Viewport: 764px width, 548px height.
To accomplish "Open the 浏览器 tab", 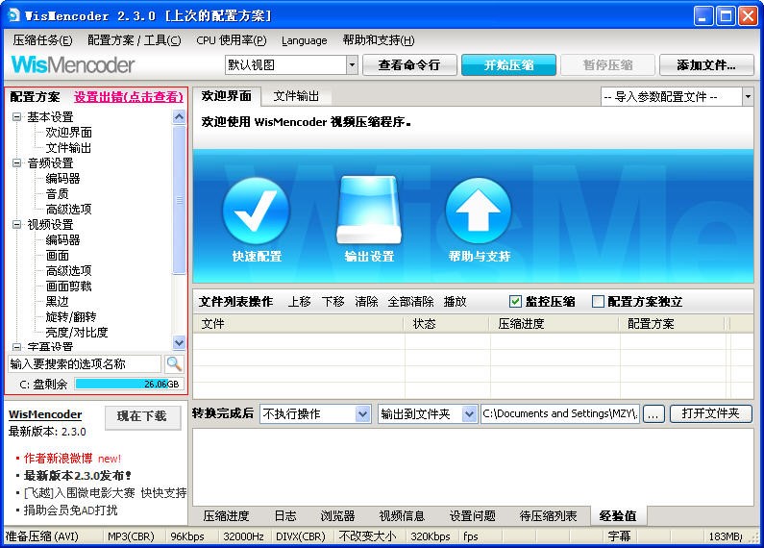I will (337, 516).
